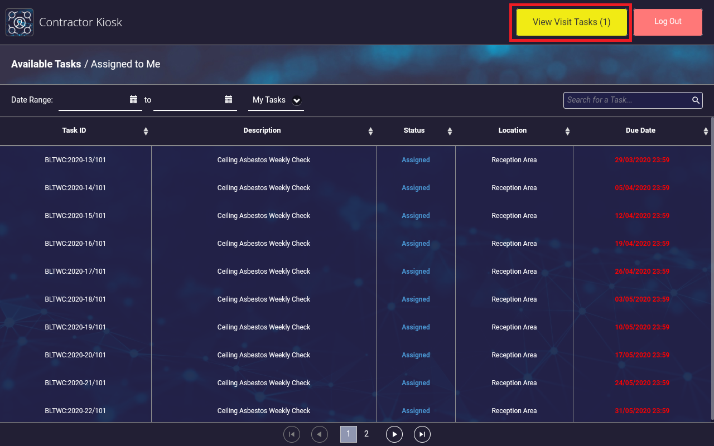Sort by Status column arrows
Screen dimensions: 714x446
[450, 131]
